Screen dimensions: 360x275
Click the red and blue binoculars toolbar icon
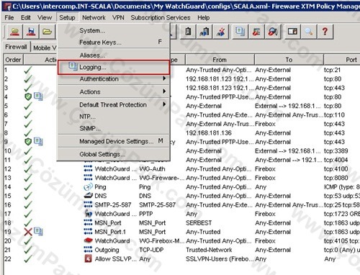pyautogui.click(x=273, y=32)
